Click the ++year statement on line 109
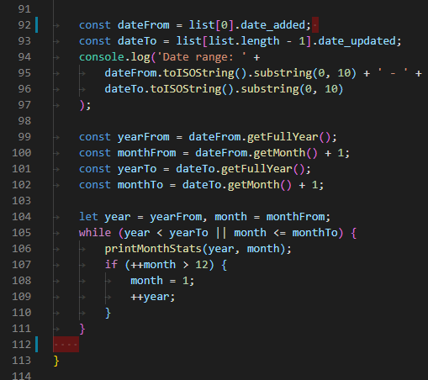Screen dimensions: 428x380 (x=153, y=297)
